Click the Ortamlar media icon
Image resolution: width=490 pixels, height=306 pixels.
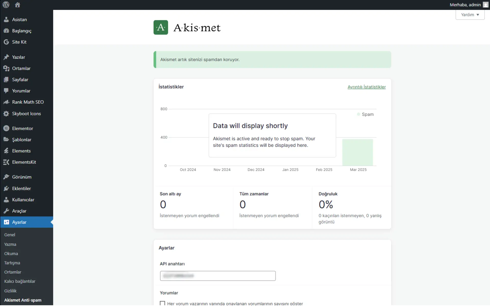[x=6, y=68]
